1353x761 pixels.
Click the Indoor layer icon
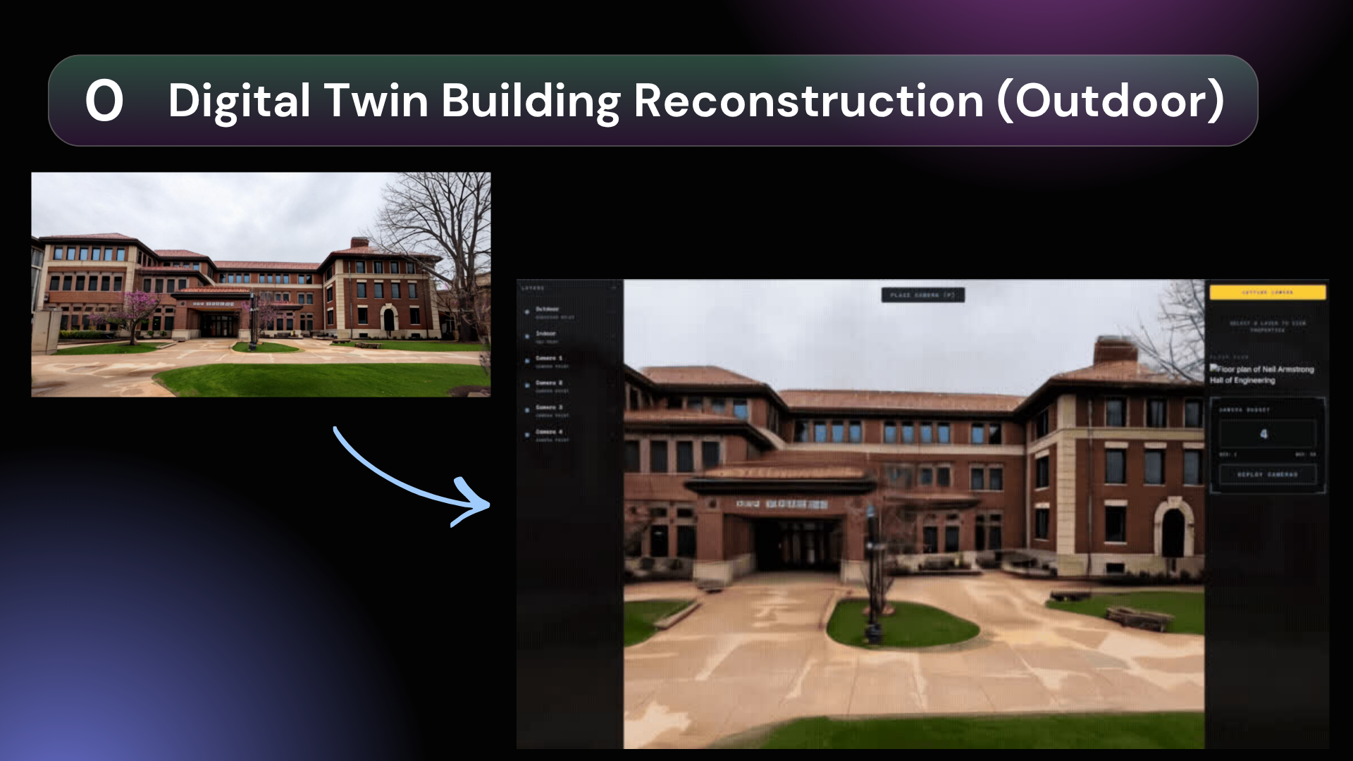[x=527, y=336]
